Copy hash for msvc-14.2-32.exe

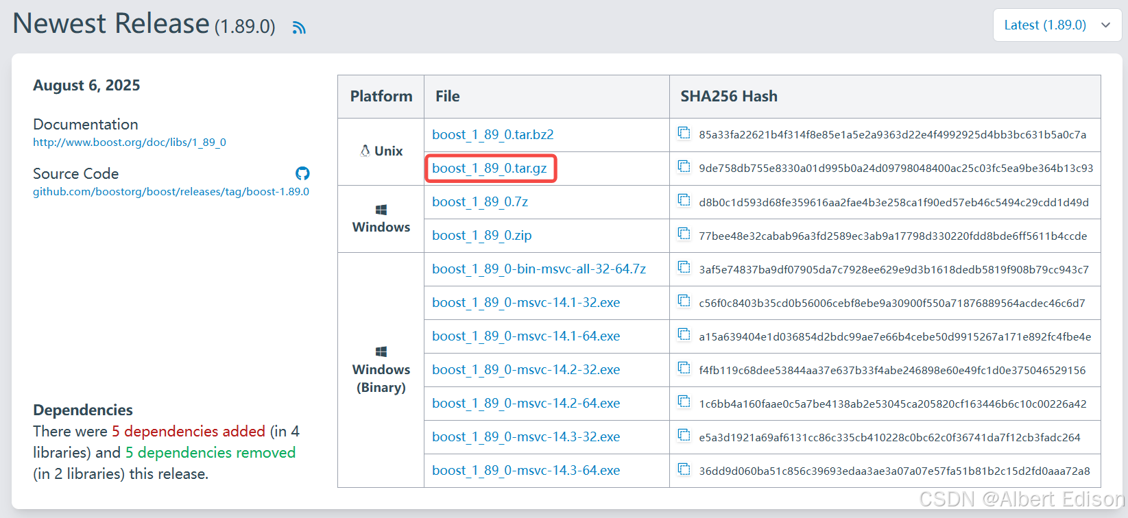point(684,368)
